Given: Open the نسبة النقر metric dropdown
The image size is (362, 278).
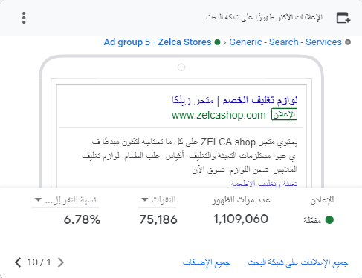Looking at the screenshot, I should [65, 199].
